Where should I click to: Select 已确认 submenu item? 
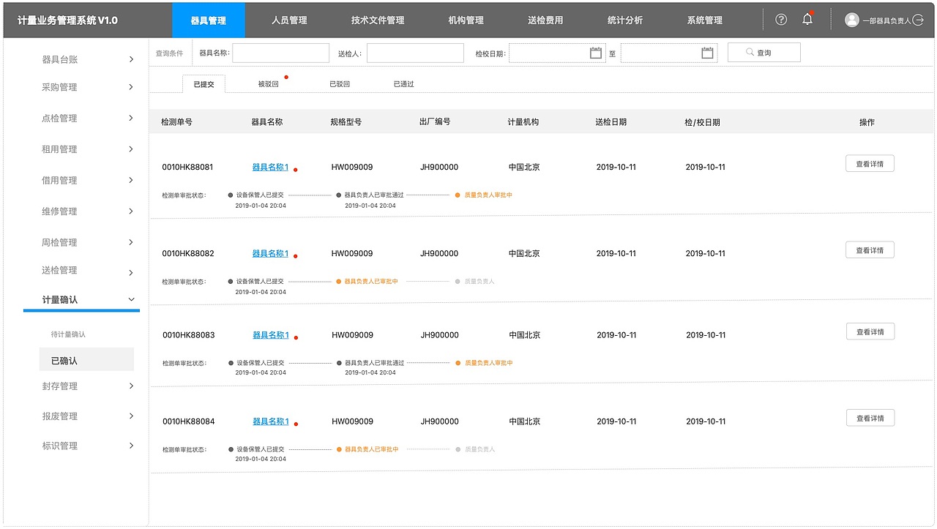(86, 360)
